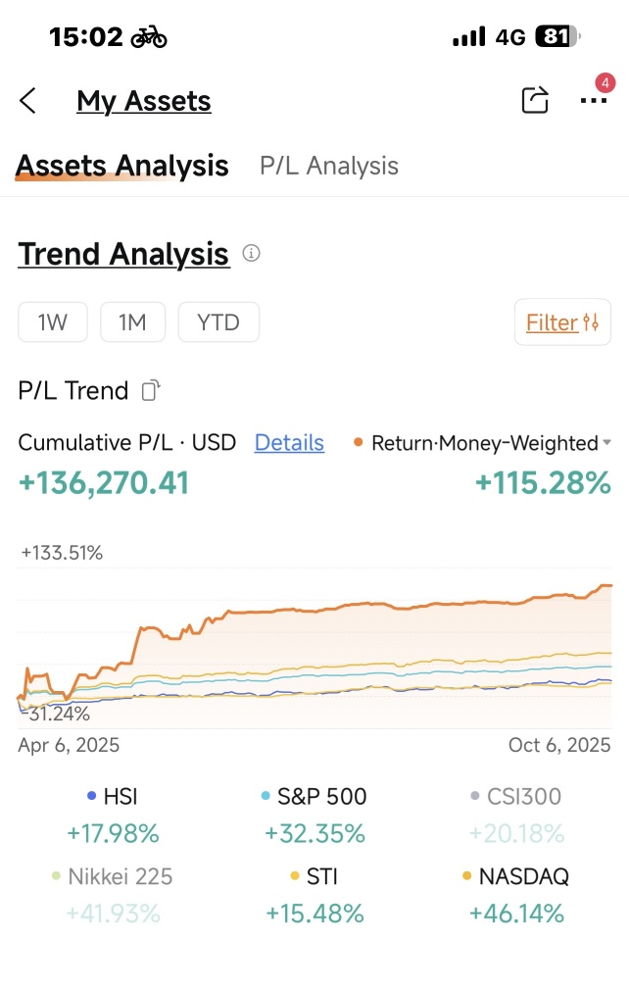The image size is (629, 989).
Task: Open the three-dot more options menu
Action: pos(594,101)
